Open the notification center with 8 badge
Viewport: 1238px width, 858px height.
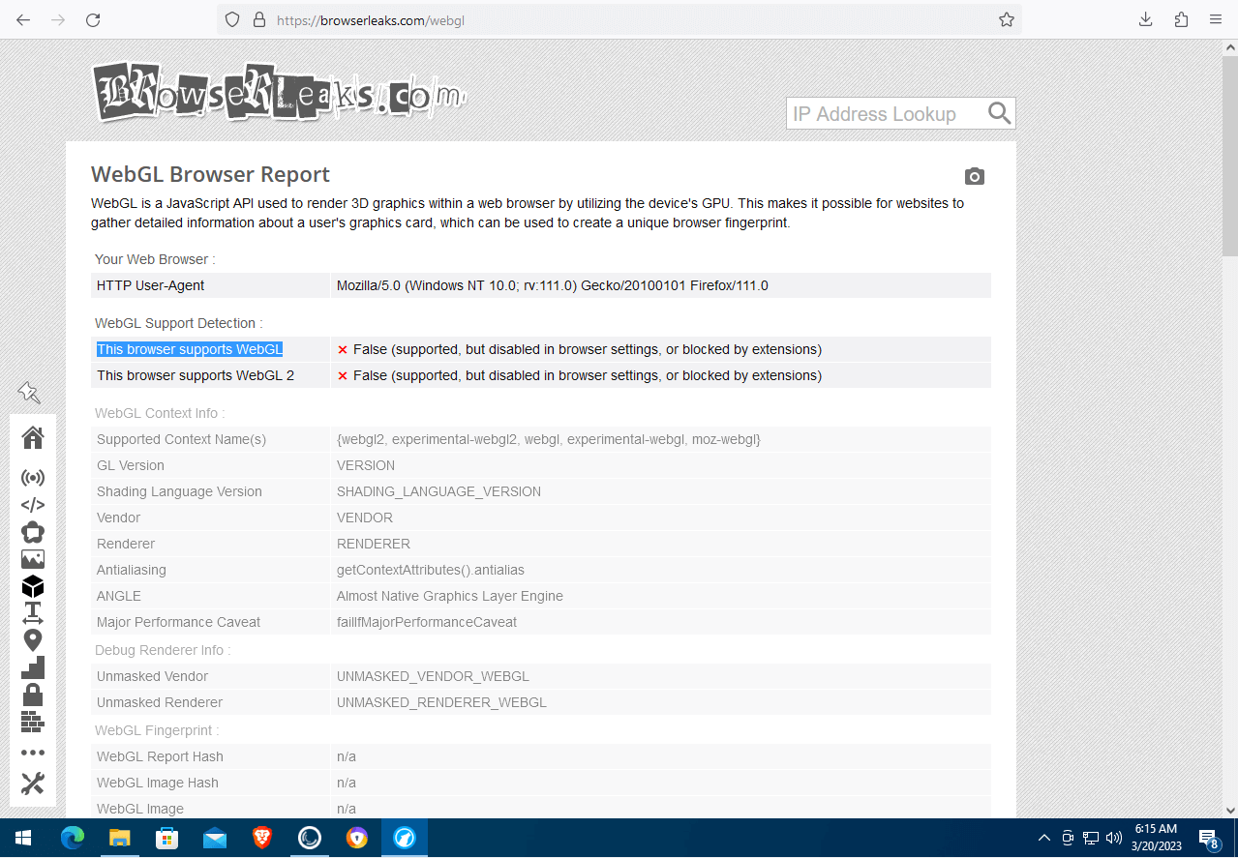(1208, 839)
